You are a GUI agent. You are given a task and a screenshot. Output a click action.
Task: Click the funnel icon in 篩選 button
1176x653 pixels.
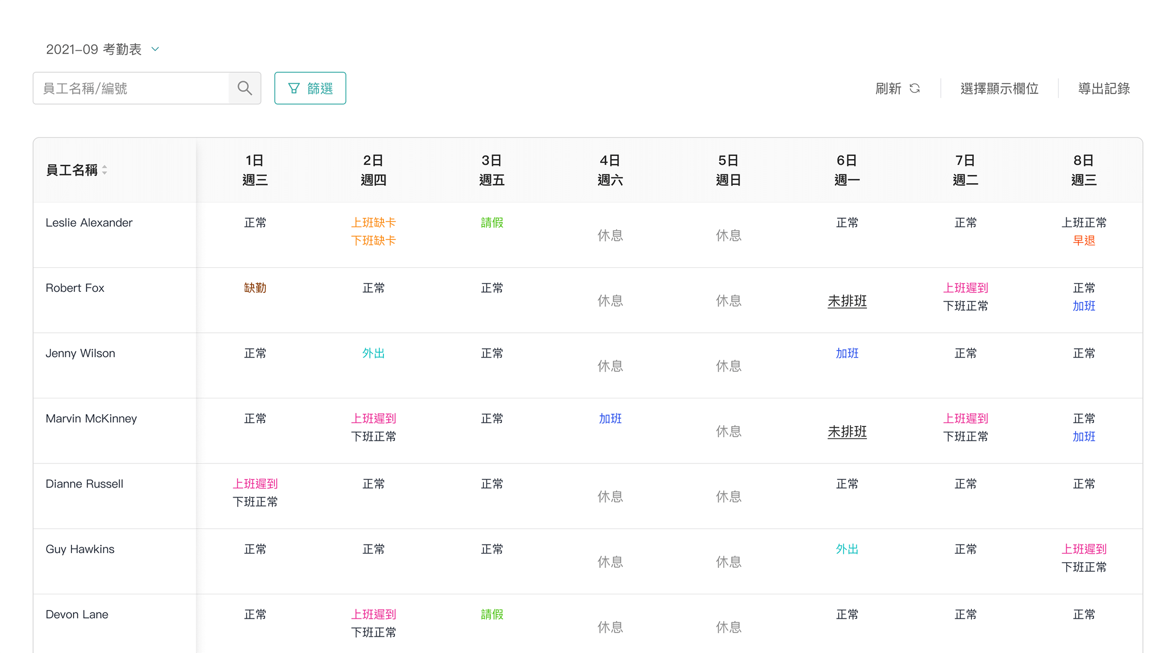[x=294, y=88]
